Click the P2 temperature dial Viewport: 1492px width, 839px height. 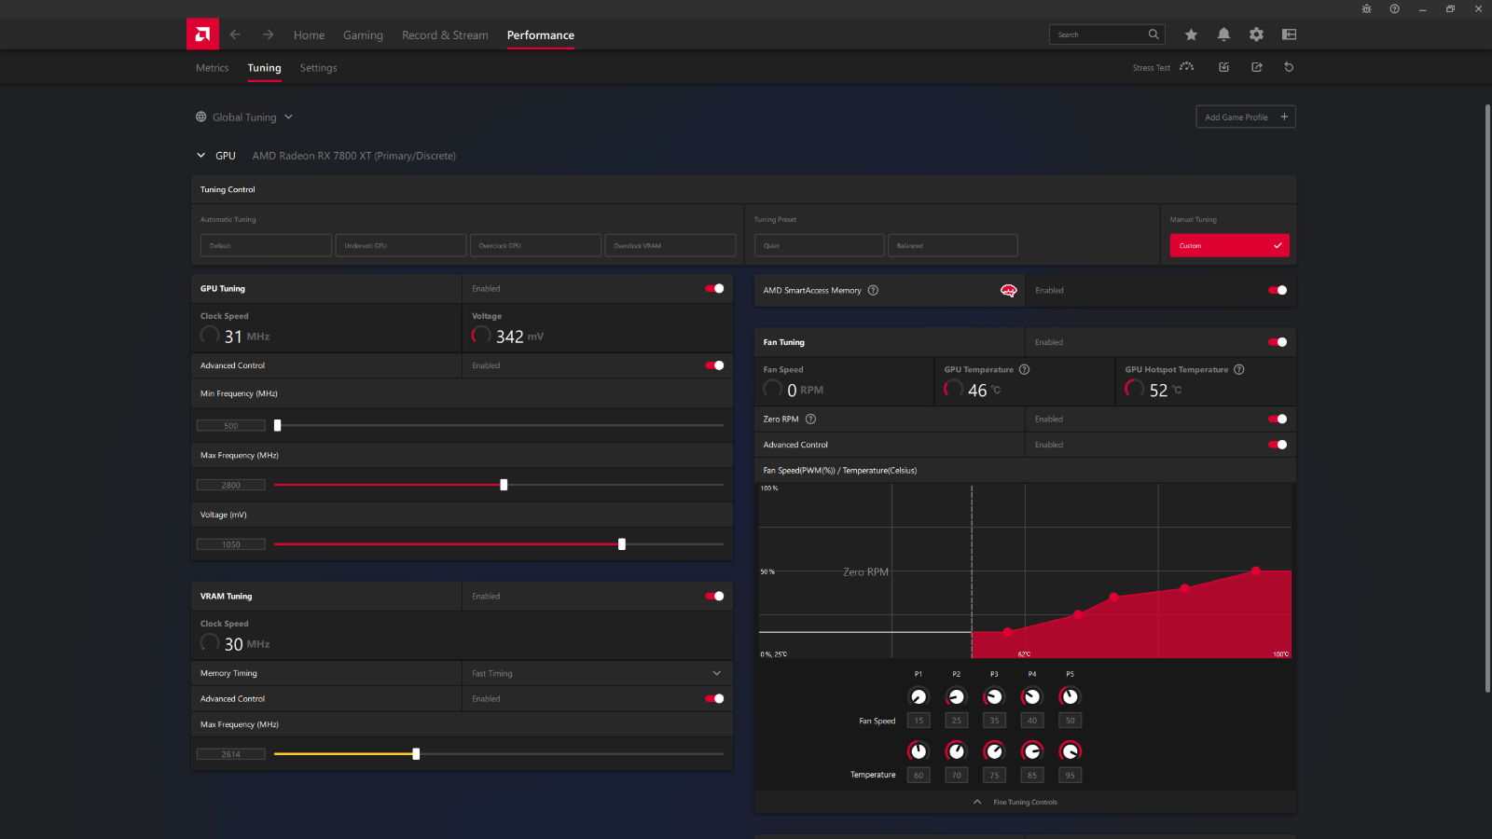click(956, 750)
